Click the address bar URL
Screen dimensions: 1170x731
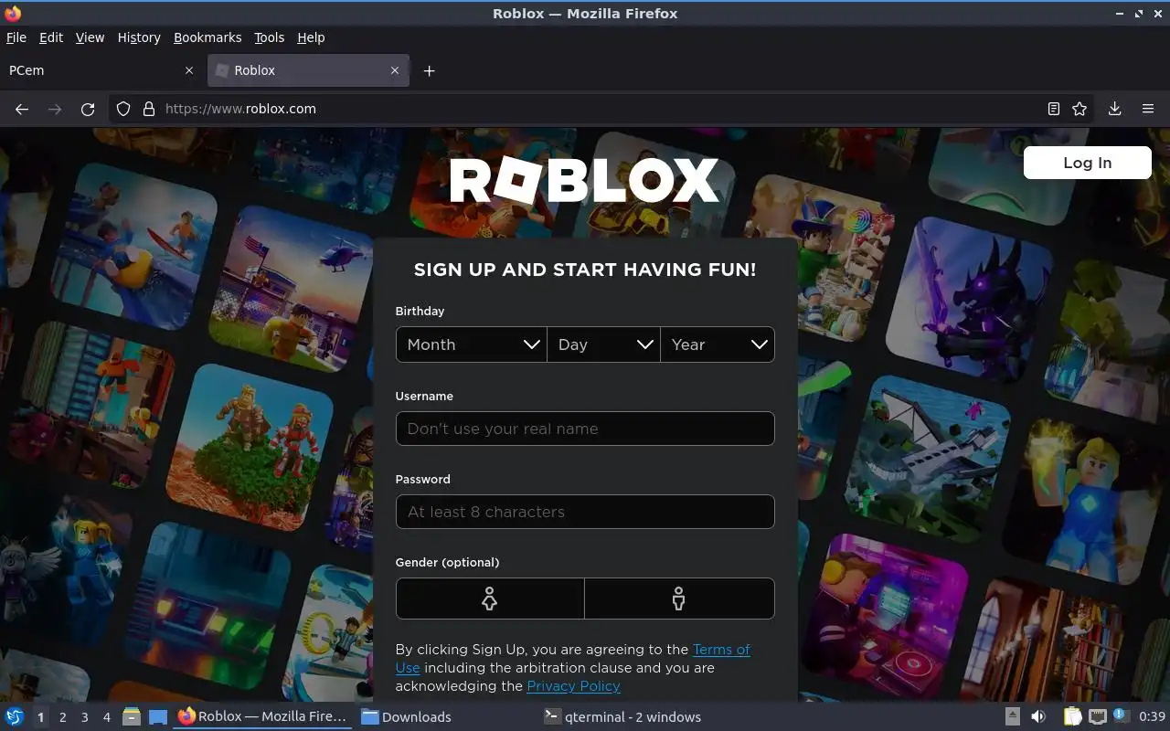[240, 109]
